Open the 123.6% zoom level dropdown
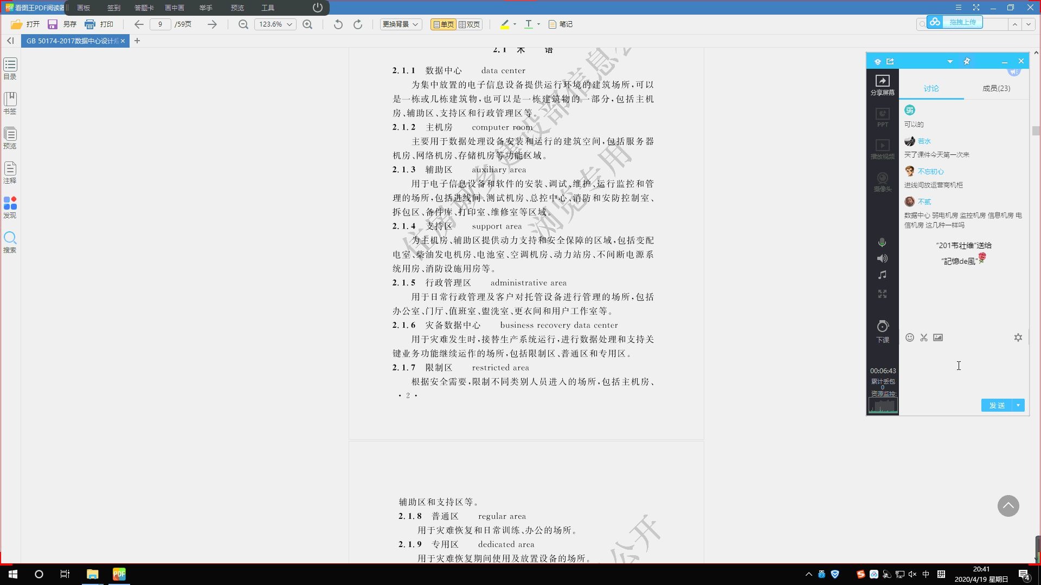 (275, 24)
